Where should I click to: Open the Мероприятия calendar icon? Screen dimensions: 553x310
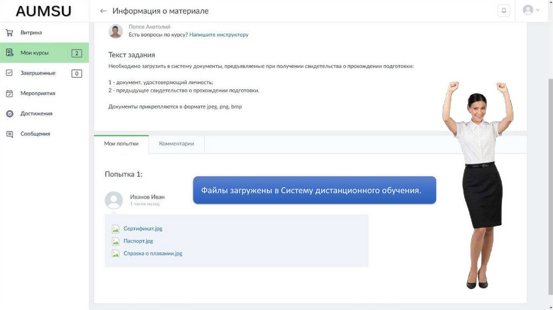coord(9,93)
